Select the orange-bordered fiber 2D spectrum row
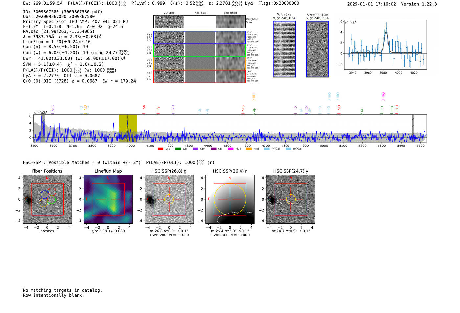Viewport: 460px width, 313px height. click(x=199, y=63)
